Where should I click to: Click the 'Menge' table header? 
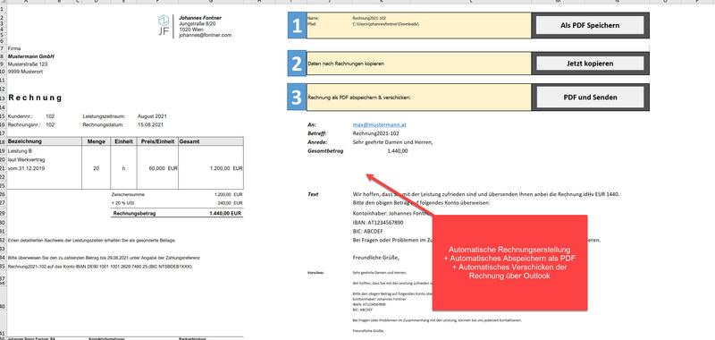[x=97, y=141]
